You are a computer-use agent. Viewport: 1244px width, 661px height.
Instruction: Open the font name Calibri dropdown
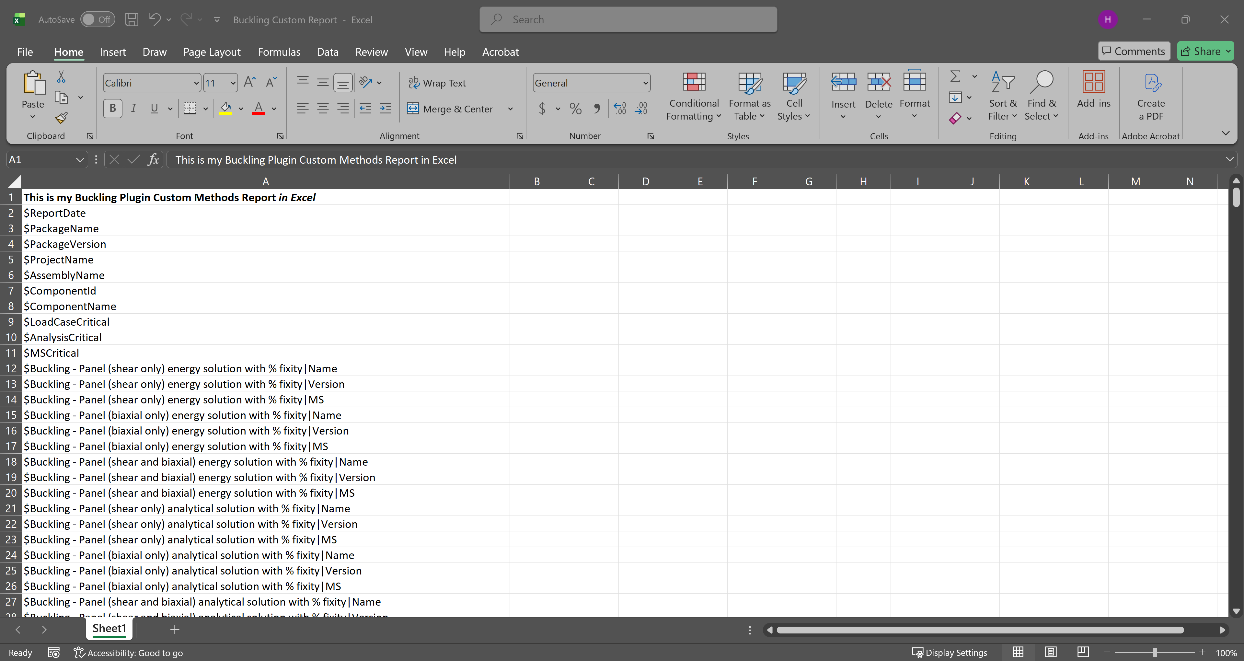pos(196,83)
